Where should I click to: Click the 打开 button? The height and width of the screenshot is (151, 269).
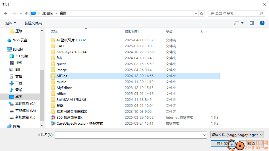222,144
